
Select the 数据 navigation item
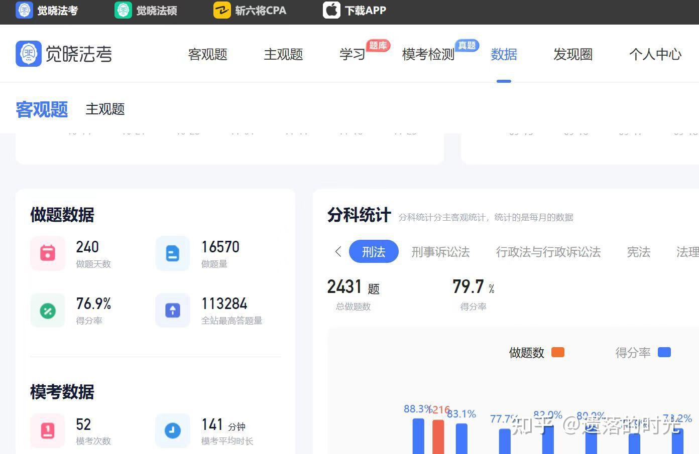504,54
